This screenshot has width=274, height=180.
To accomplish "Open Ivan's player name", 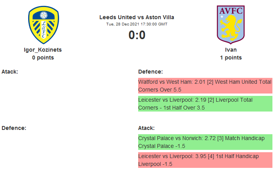I will [x=231, y=50].
